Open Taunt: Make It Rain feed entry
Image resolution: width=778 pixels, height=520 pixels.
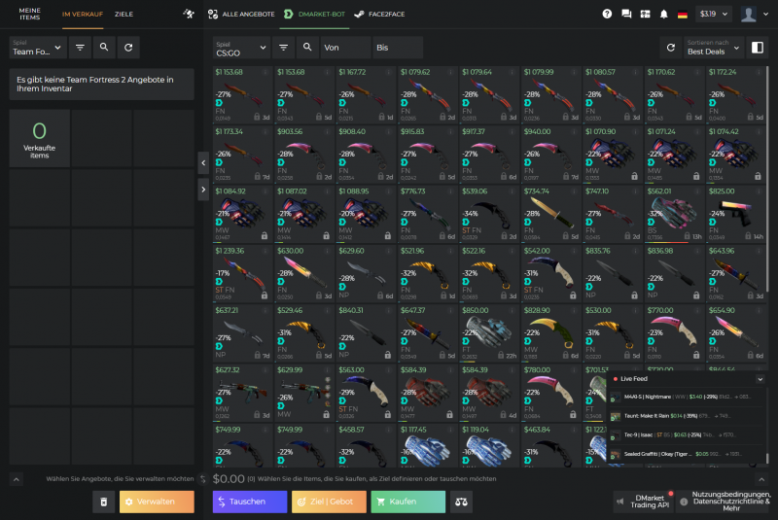click(687, 416)
